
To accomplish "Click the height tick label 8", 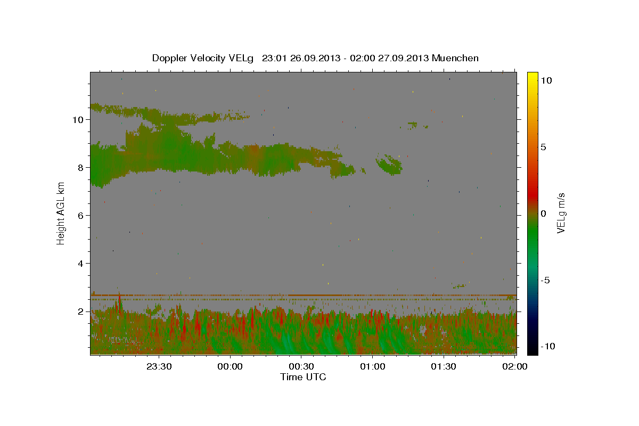I will 81,167.
